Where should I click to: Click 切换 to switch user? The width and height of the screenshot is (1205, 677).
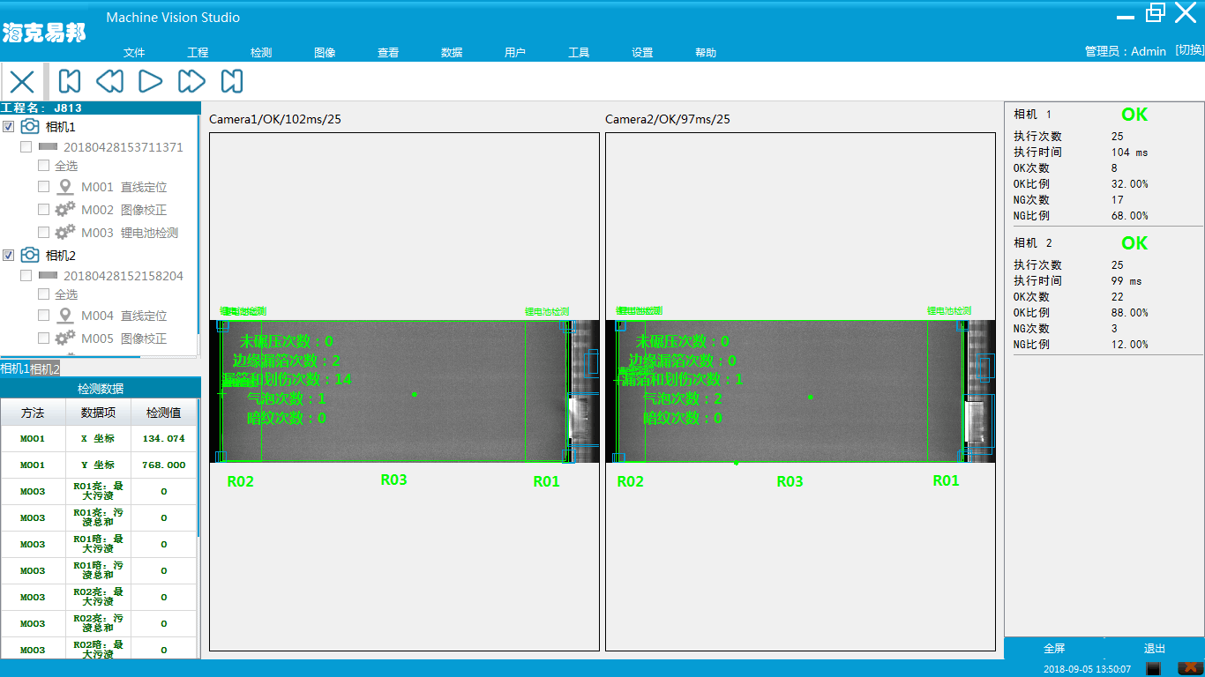pos(1189,50)
